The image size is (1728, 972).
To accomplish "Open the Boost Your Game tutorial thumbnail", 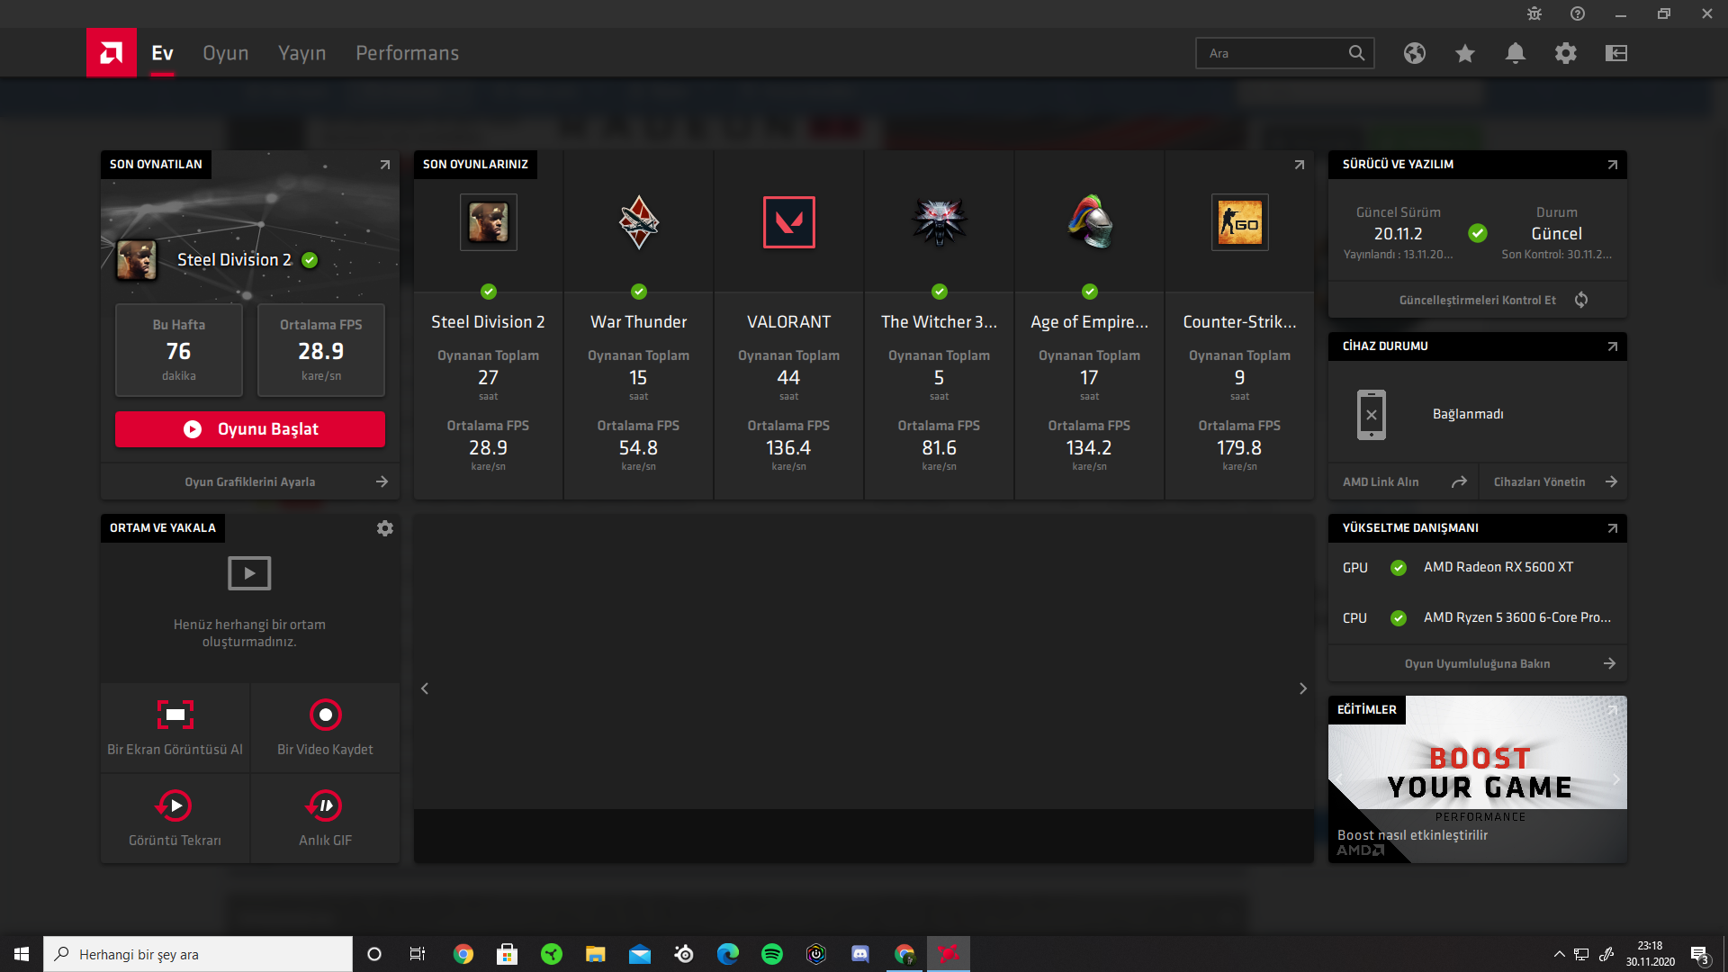I will 1478,779.
